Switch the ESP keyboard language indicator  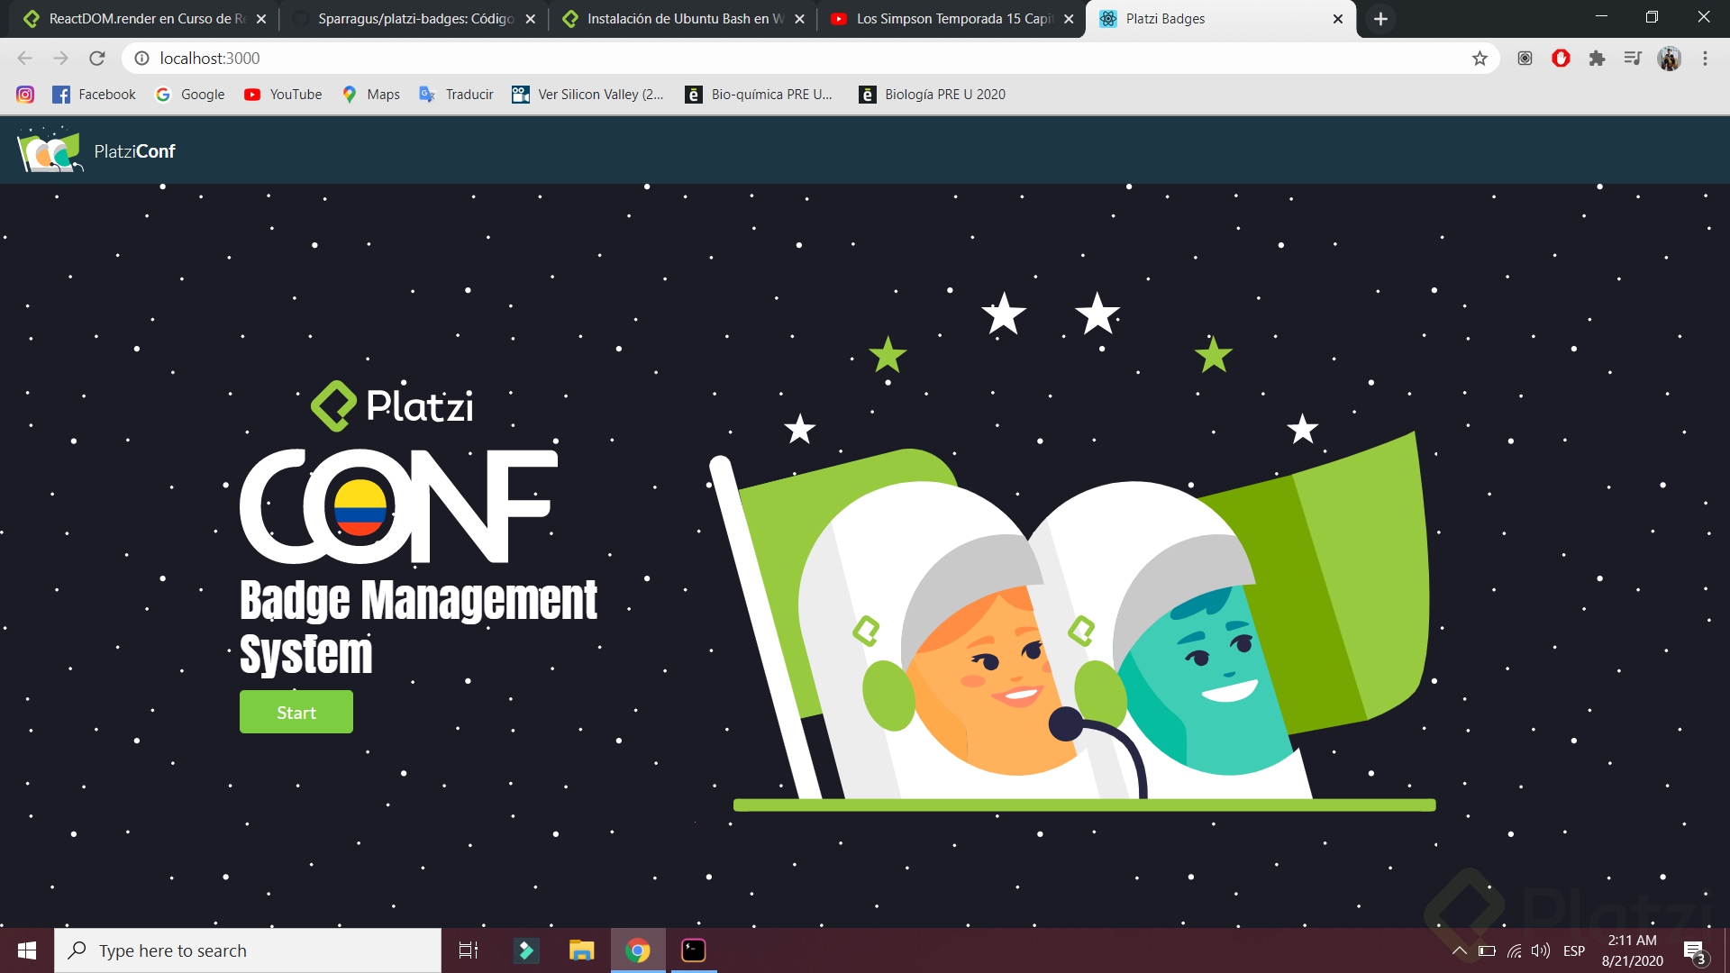click(x=1574, y=950)
